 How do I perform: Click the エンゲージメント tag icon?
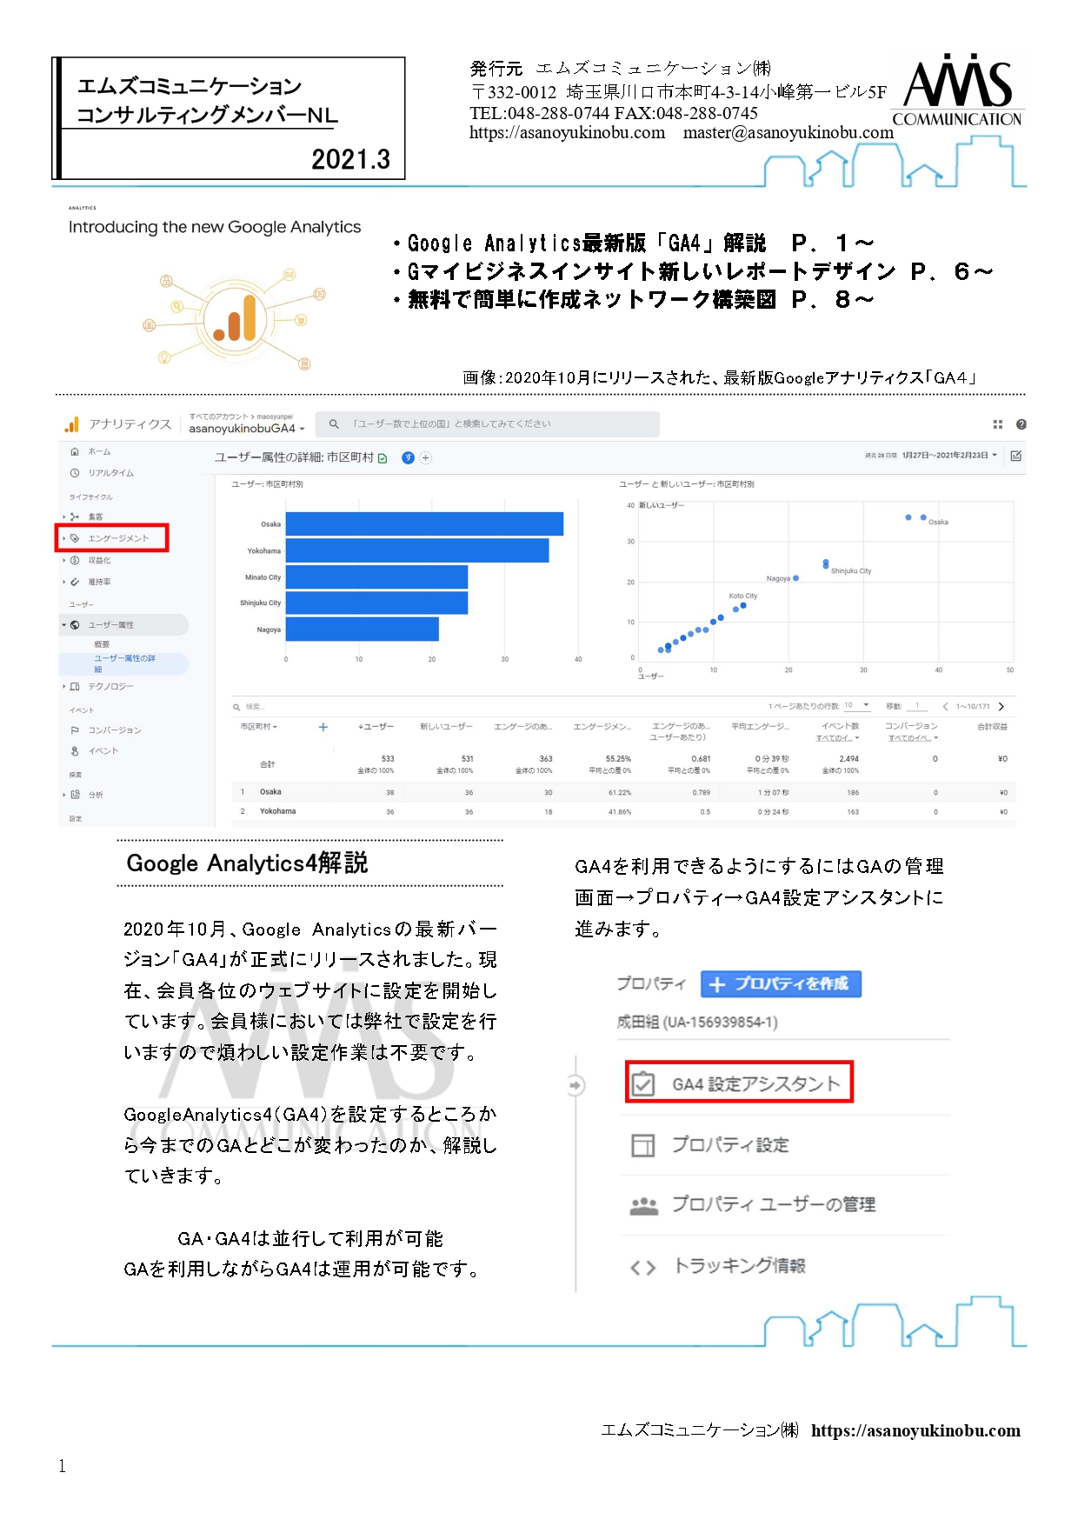click(75, 538)
